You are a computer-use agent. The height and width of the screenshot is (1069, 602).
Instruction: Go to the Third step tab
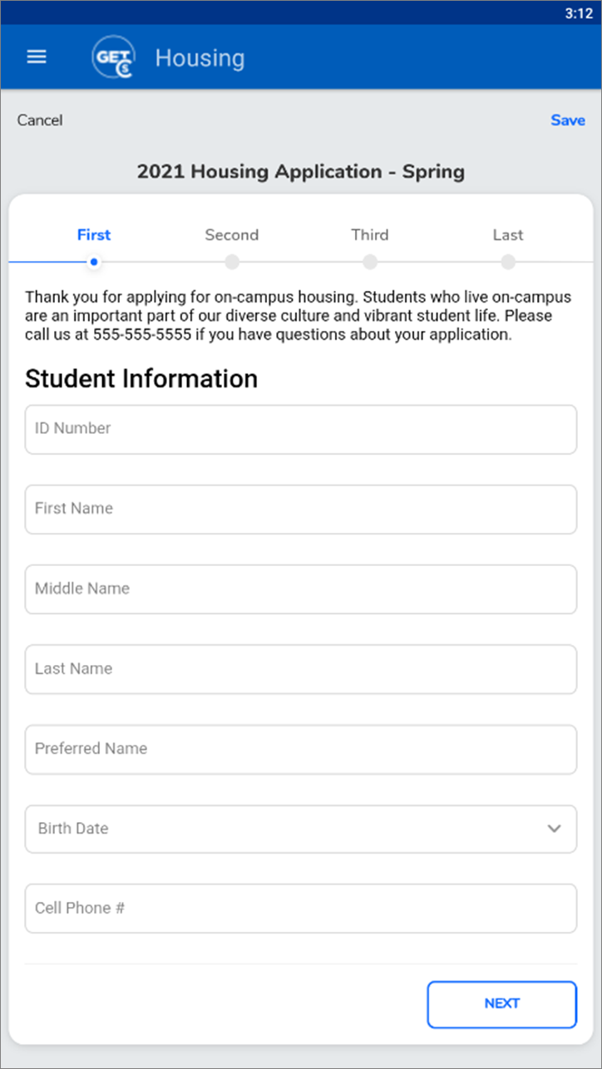point(370,235)
